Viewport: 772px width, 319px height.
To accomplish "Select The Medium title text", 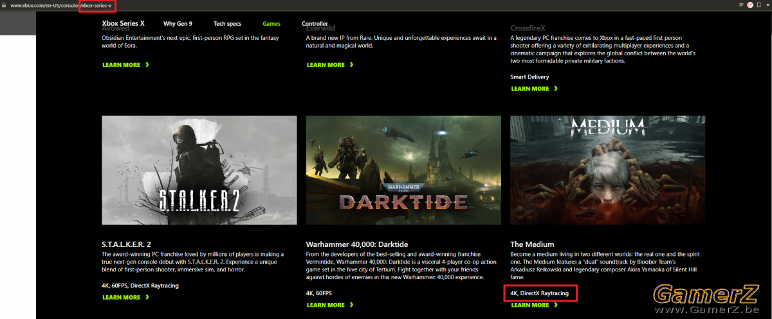I will (531, 244).
